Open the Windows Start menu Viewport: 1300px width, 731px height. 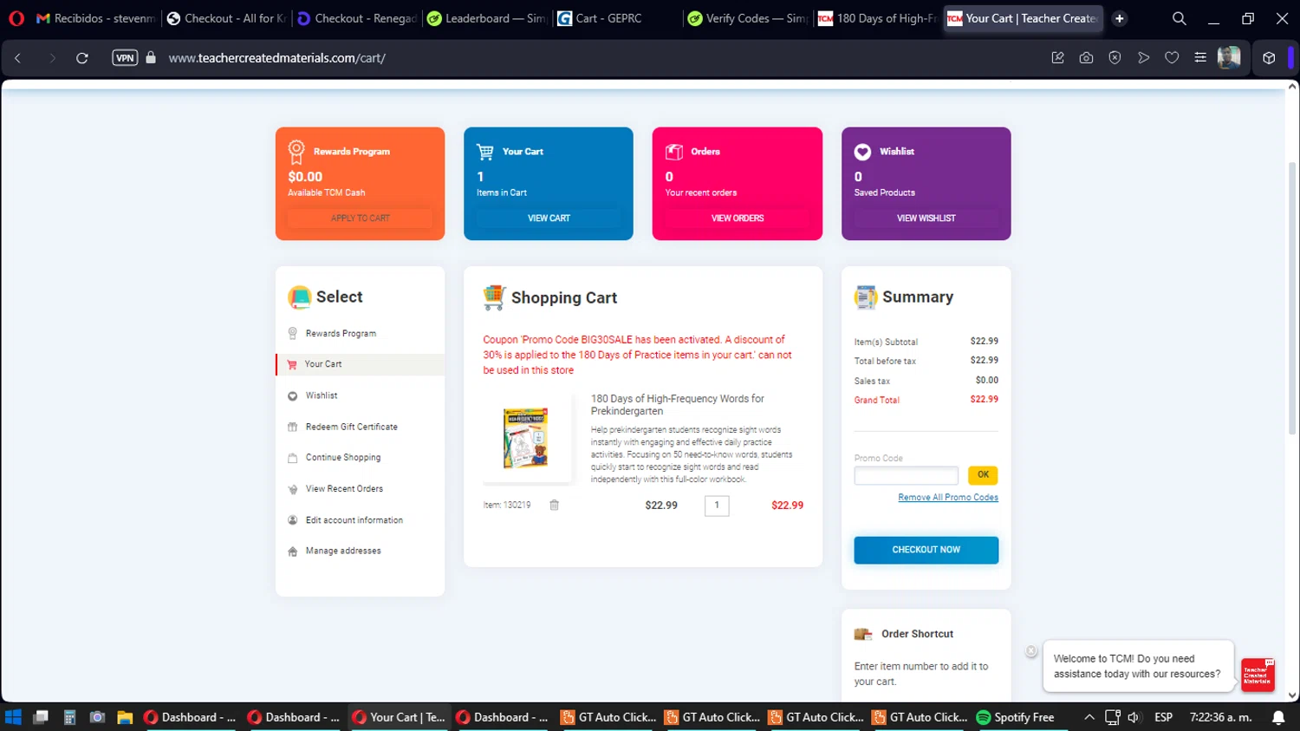(x=13, y=717)
